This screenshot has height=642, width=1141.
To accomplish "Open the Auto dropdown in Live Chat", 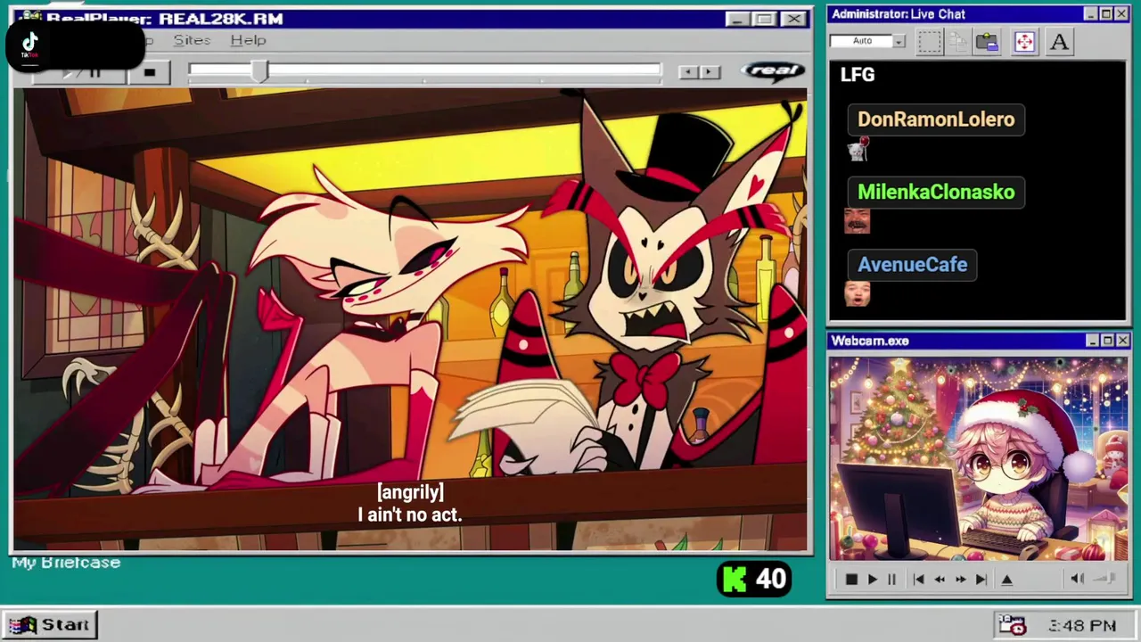I will pos(899,41).
